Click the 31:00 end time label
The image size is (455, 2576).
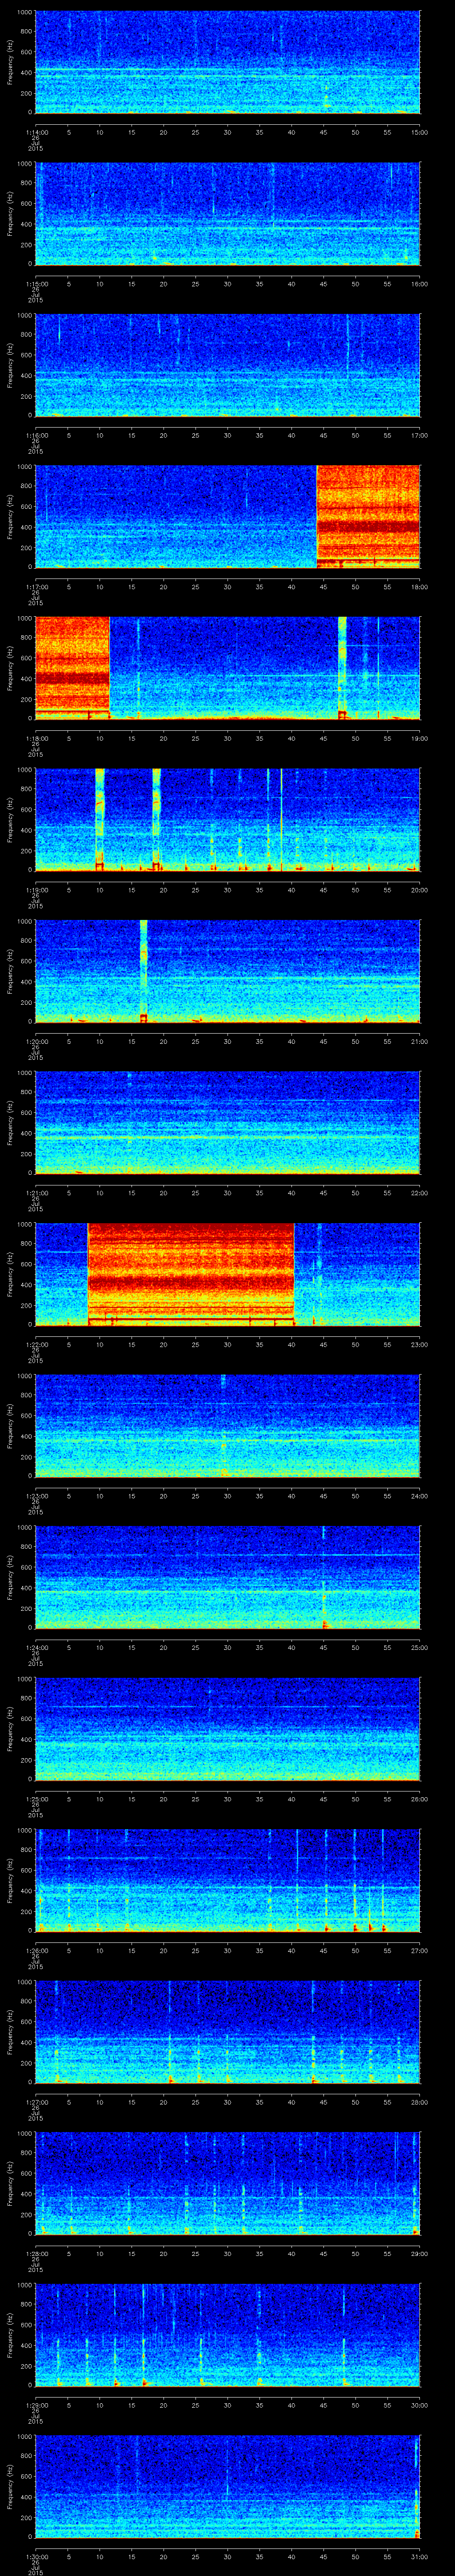(419, 2556)
